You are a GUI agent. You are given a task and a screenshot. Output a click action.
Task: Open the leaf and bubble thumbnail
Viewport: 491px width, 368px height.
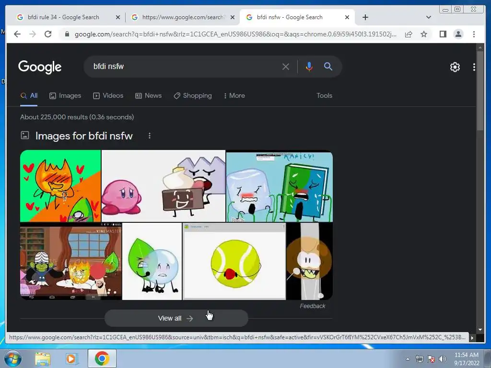coord(152,261)
